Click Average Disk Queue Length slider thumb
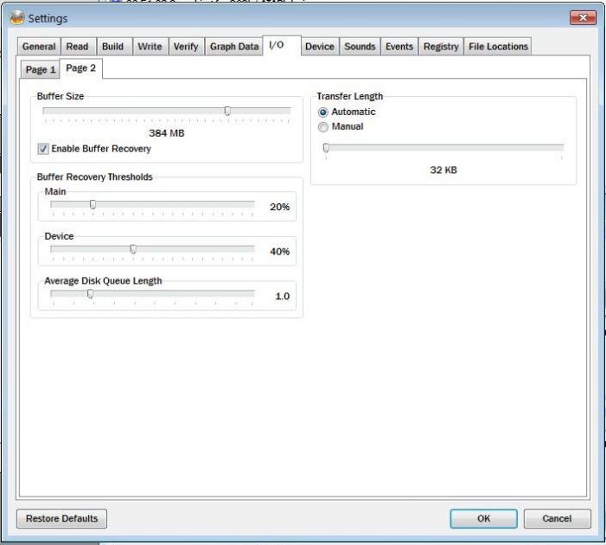Image resolution: width=606 pixels, height=545 pixels. pyautogui.click(x=90, y=294)
